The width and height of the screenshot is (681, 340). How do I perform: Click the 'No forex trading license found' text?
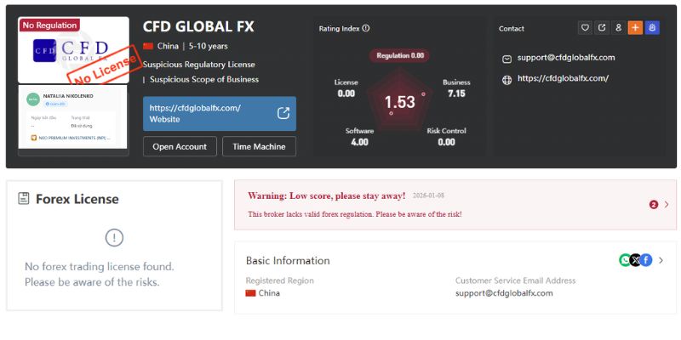click(100, 266)
